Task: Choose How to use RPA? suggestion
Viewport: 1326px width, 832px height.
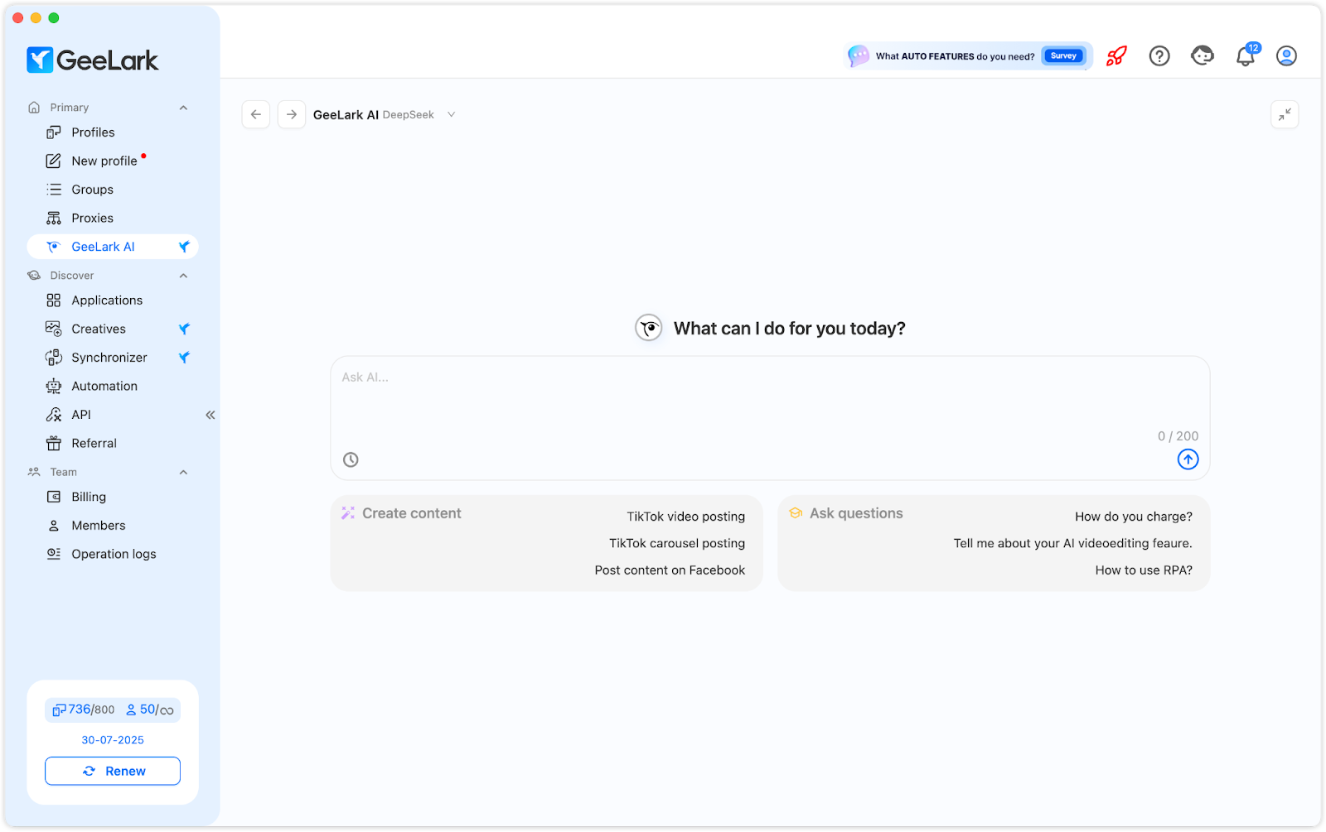Action: 1144,570
